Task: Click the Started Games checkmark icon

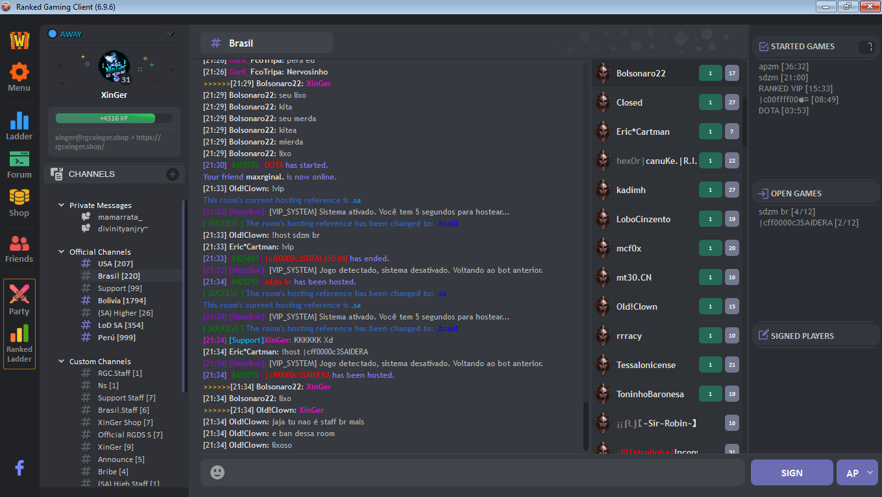Action: coord(763,47)
